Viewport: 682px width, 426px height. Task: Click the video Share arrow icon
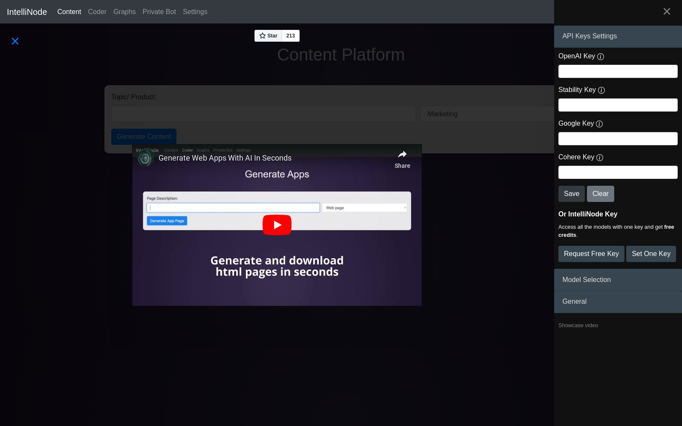[402, 155]
